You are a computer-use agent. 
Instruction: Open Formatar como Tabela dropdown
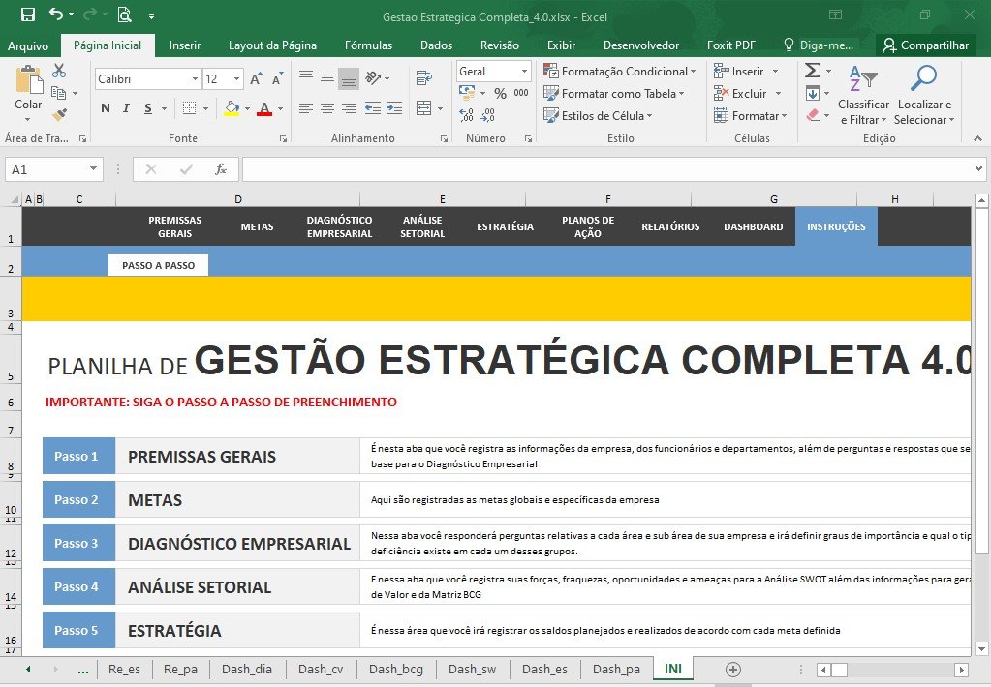click(614, 94)
